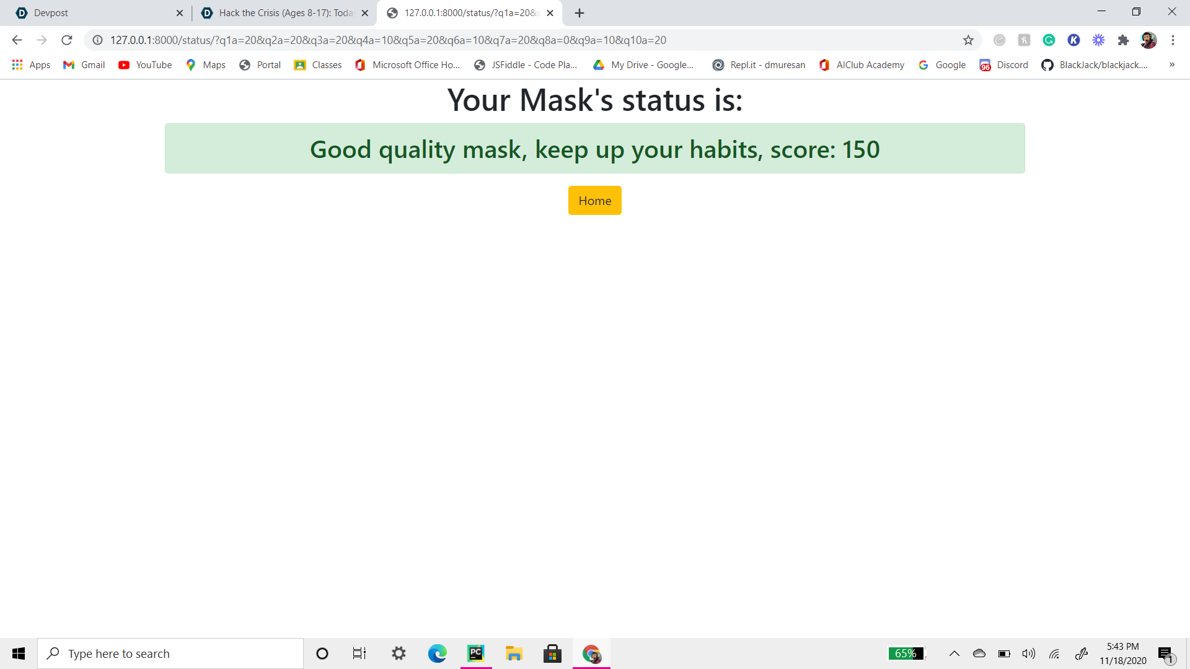The width and height of the screenshot is (1190, 669).
Task: Bookmark this page with star icon
Action: [968, 40]
